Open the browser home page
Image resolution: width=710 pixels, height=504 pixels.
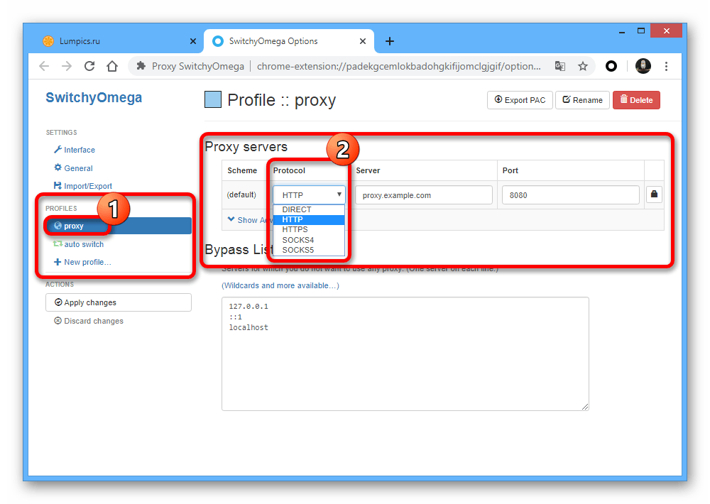[x=112, y=66]
